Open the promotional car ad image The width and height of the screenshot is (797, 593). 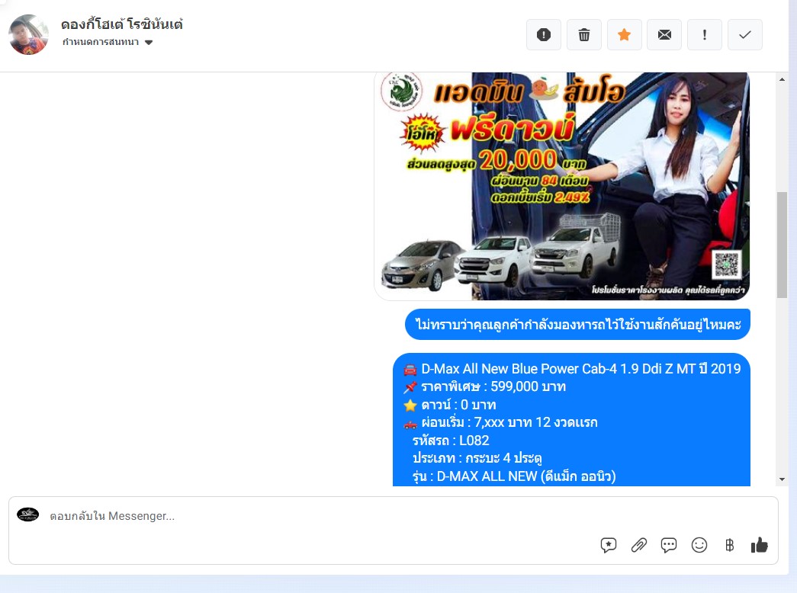561,186
